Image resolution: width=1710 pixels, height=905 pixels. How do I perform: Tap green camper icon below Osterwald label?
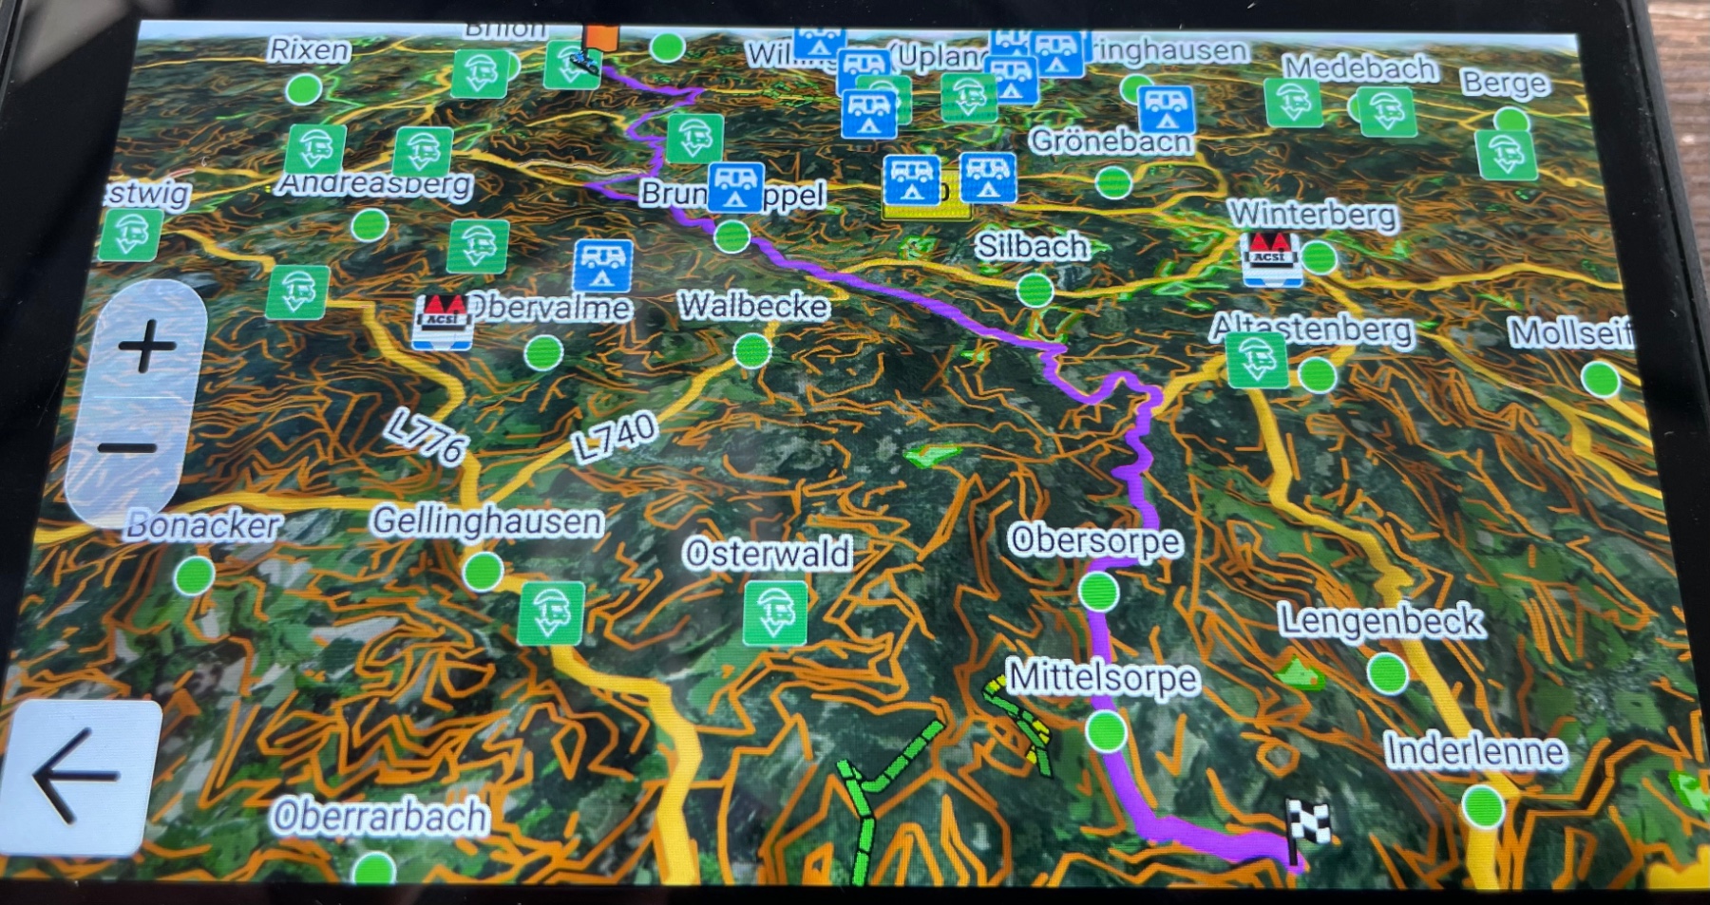[x=775, y=613]
